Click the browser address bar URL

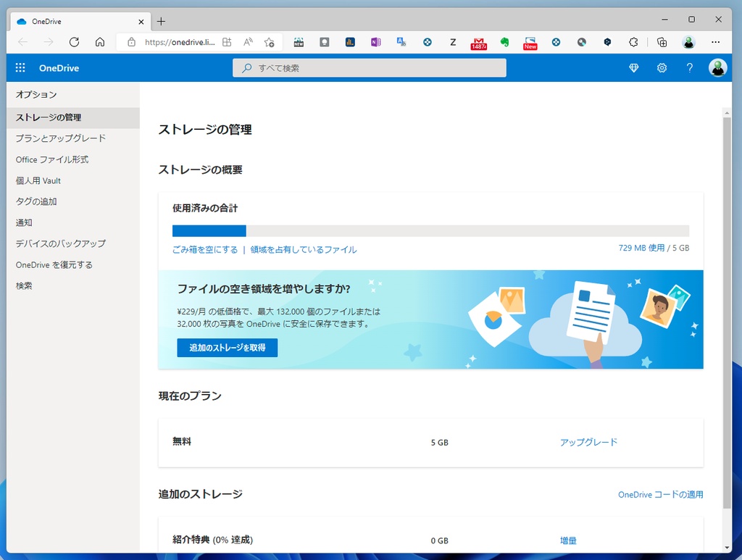[180, 42]
